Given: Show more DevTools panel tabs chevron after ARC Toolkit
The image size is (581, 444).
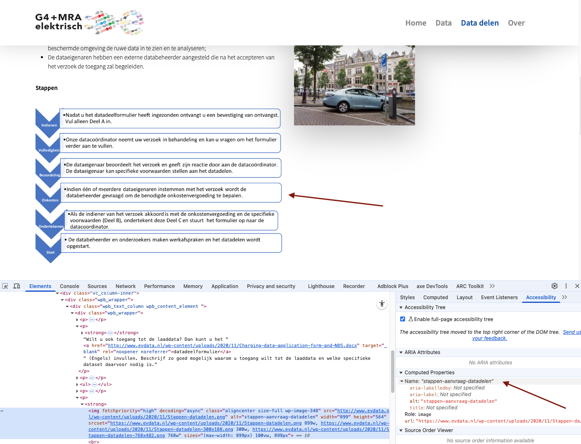Looking at the screenshot, I should [492, 286].
